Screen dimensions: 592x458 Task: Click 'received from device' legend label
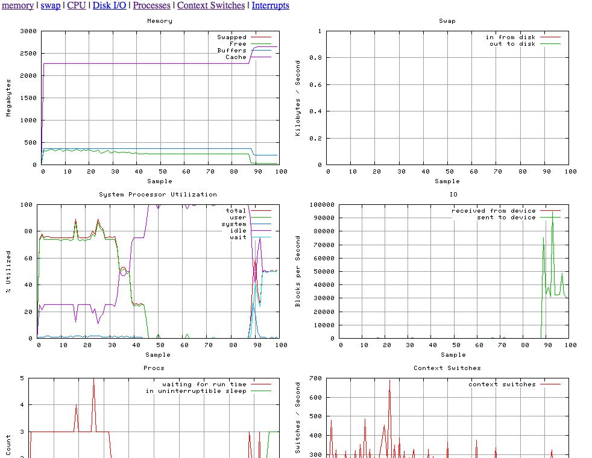(x=494, y=210)
